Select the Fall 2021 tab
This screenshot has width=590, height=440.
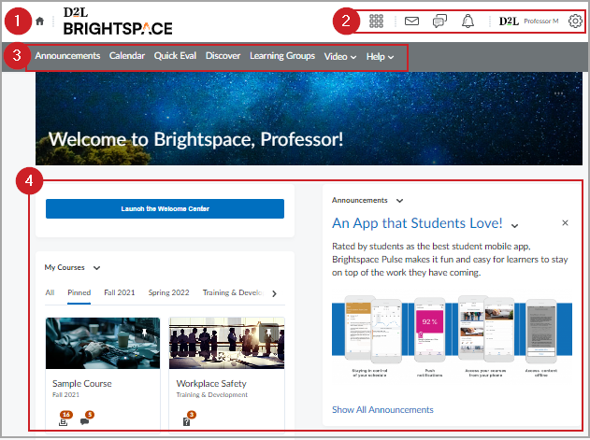click(120, 292)
